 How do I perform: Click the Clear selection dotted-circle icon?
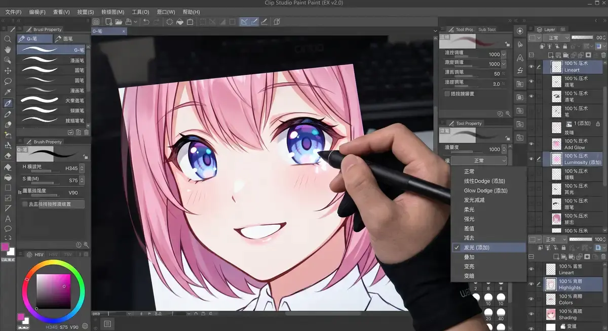(169, 22)
